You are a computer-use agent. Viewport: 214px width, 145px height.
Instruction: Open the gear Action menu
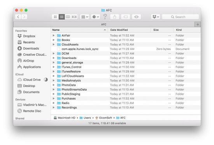[96, 17]
